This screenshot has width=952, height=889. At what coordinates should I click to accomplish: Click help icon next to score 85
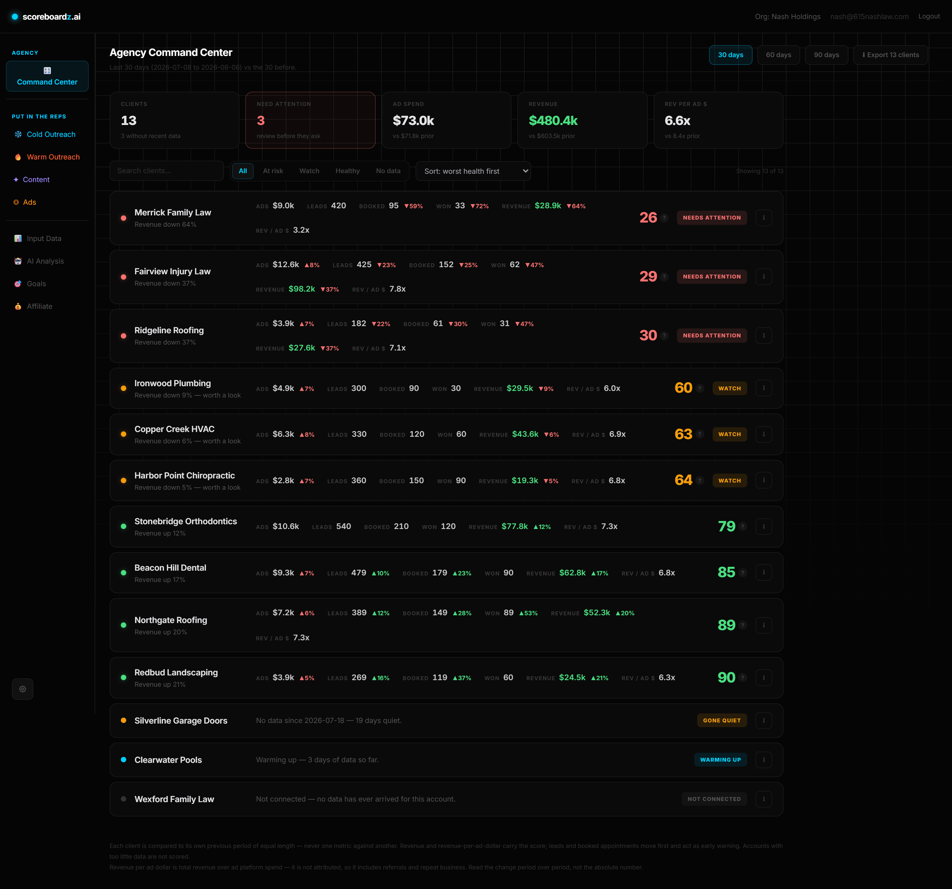(x=743, y=572)
